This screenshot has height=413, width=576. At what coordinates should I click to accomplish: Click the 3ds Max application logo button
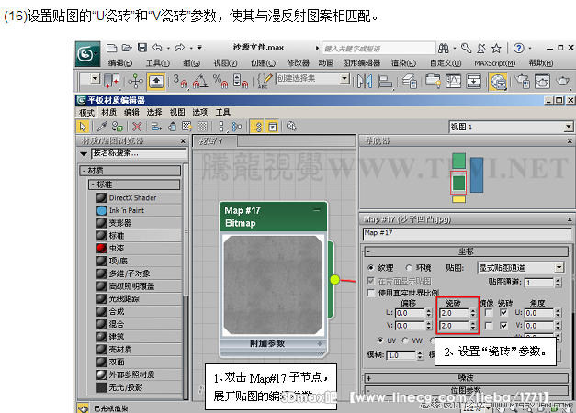pos(87,54)
